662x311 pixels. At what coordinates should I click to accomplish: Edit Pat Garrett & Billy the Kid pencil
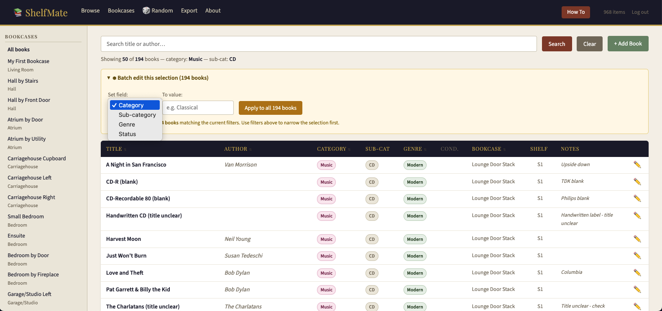coord(637,289)
